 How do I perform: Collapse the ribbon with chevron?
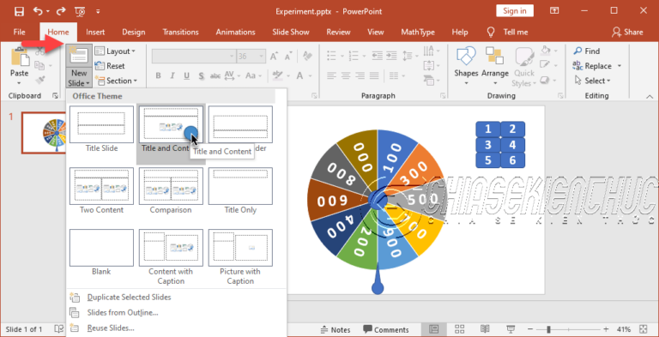pyautogui.click(x=650, y=96)
